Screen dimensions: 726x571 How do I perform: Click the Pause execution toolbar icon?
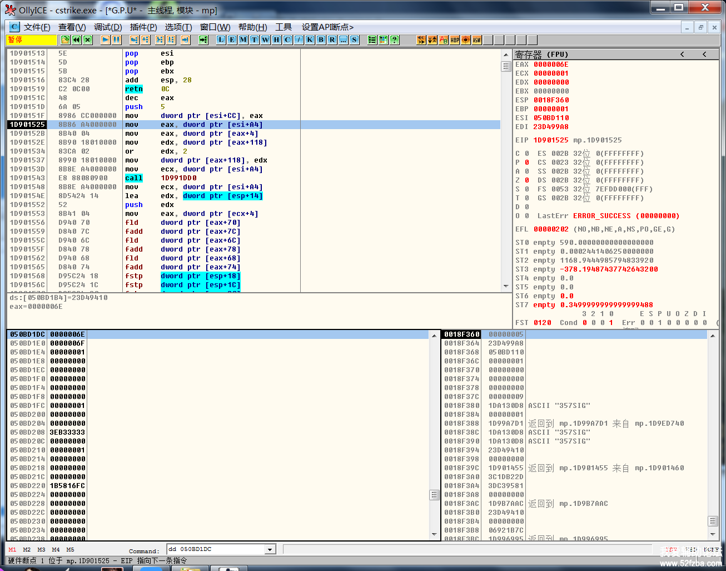(116, 40)
